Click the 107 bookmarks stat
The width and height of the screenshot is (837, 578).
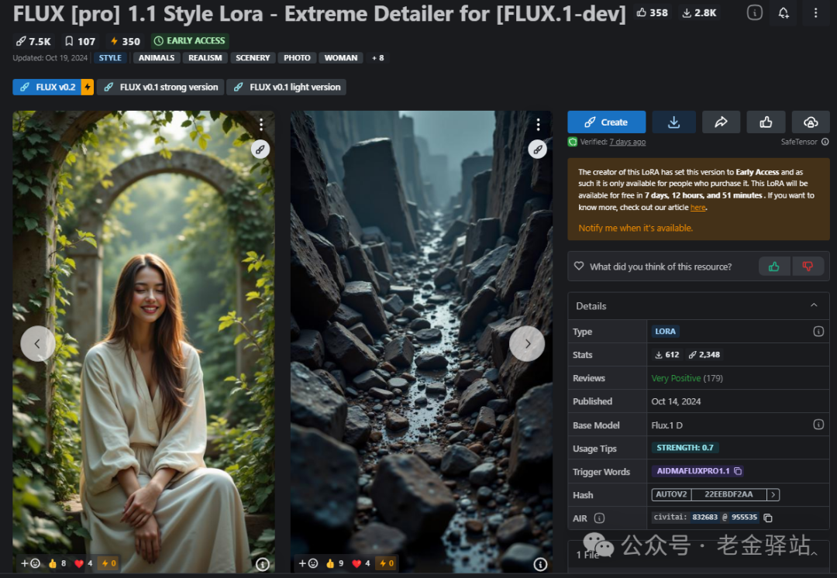(80, 41)
